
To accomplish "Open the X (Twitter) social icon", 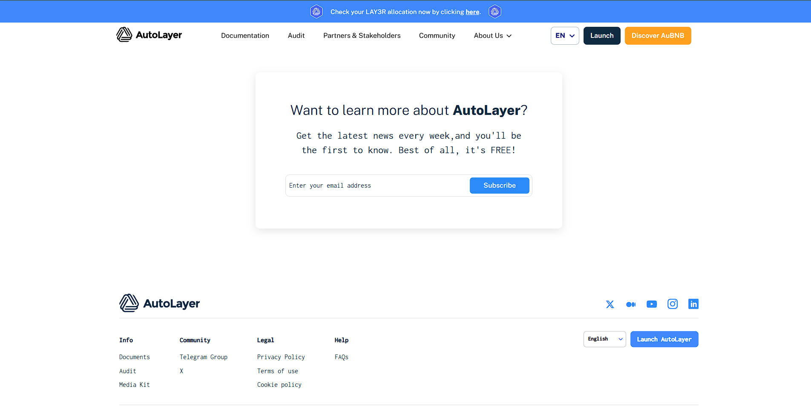I will [610, 304].
